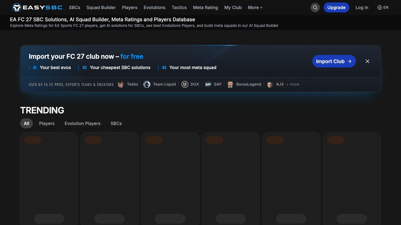Click 'Your best evos' text
The height and width of the screenshot is (225, 401).
pos(55,67)
